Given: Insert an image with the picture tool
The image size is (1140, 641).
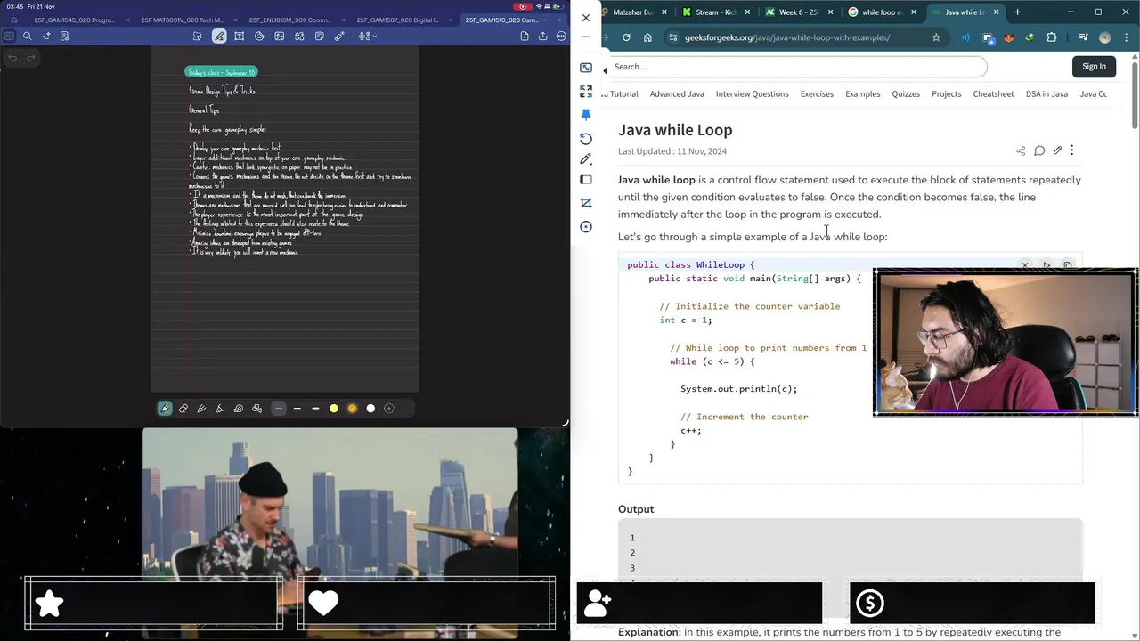Looking at the screenshot, I should point(280,37).
